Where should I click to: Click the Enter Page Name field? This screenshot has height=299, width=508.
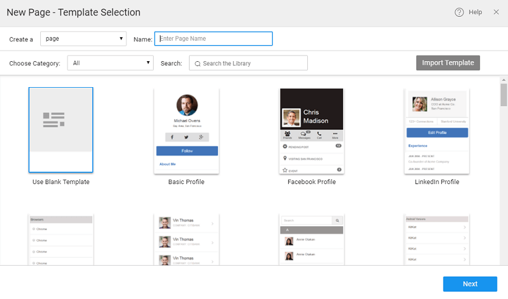(x=213, y=39)
